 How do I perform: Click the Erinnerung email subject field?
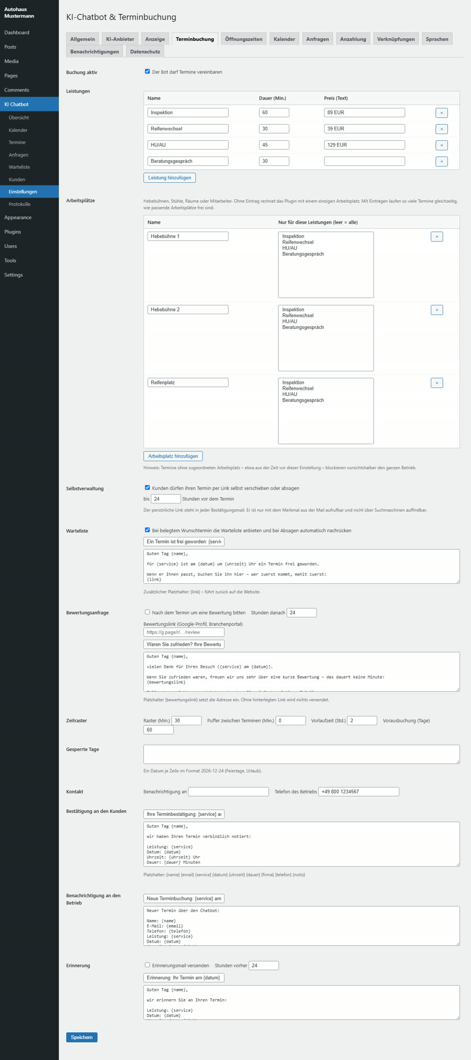click(184, 977)
